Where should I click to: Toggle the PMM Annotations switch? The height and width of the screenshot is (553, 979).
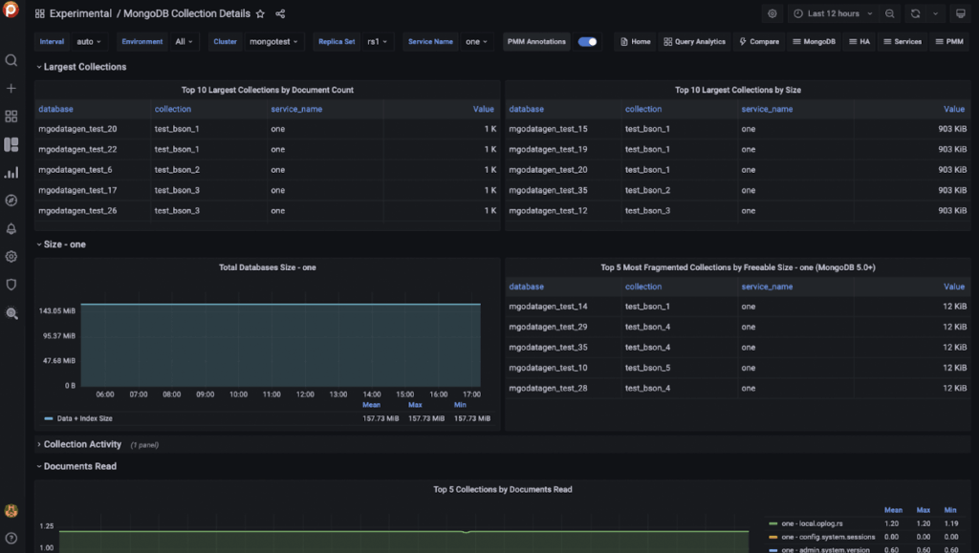coord(587,41)
